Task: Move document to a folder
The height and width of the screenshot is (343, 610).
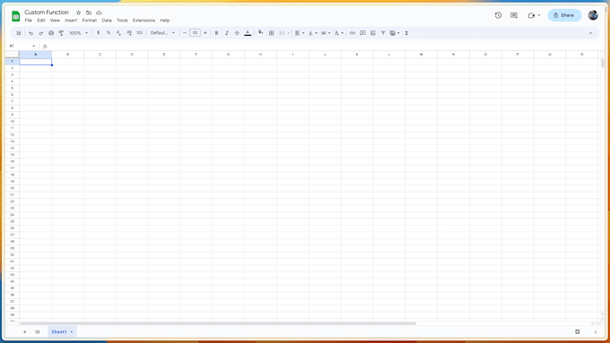Action: 89,13
